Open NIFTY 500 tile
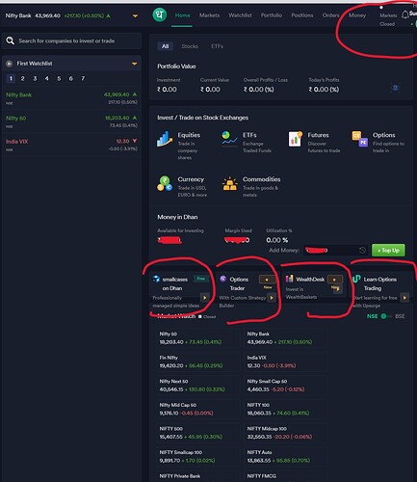 [x=196, y=433]
